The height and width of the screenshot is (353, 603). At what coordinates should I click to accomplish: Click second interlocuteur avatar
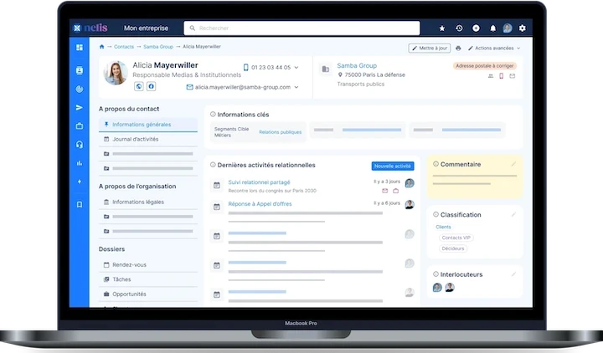(450, 287)
